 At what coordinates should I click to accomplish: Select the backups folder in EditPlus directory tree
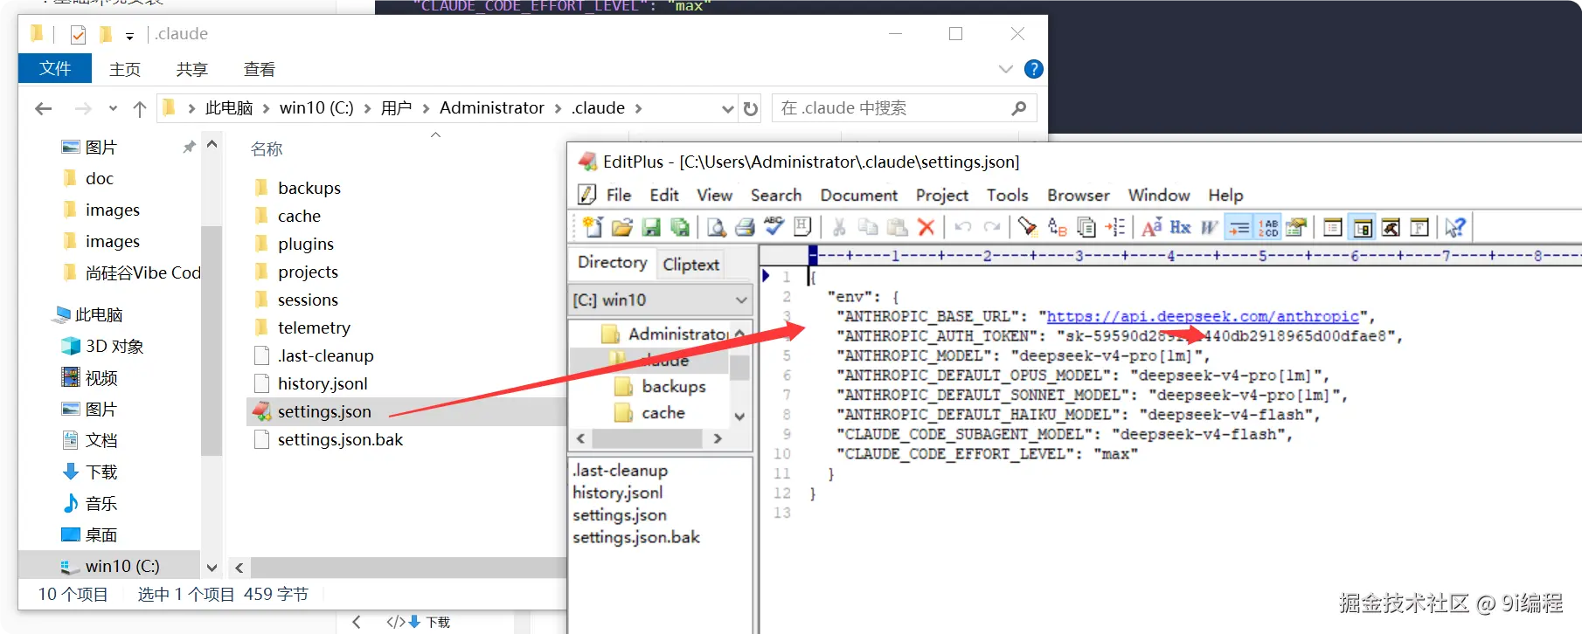tap(674, 386)
